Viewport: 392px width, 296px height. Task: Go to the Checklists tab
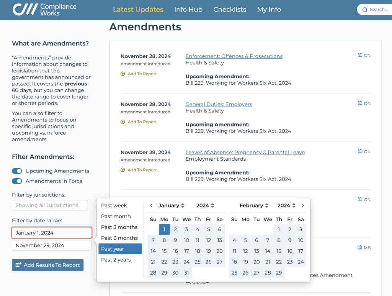(x=230, y=10)
